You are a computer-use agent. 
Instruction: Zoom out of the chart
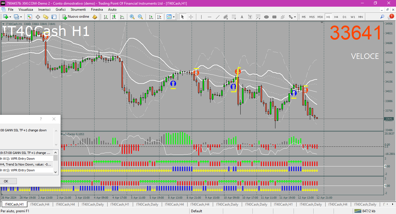click(140, 17)
